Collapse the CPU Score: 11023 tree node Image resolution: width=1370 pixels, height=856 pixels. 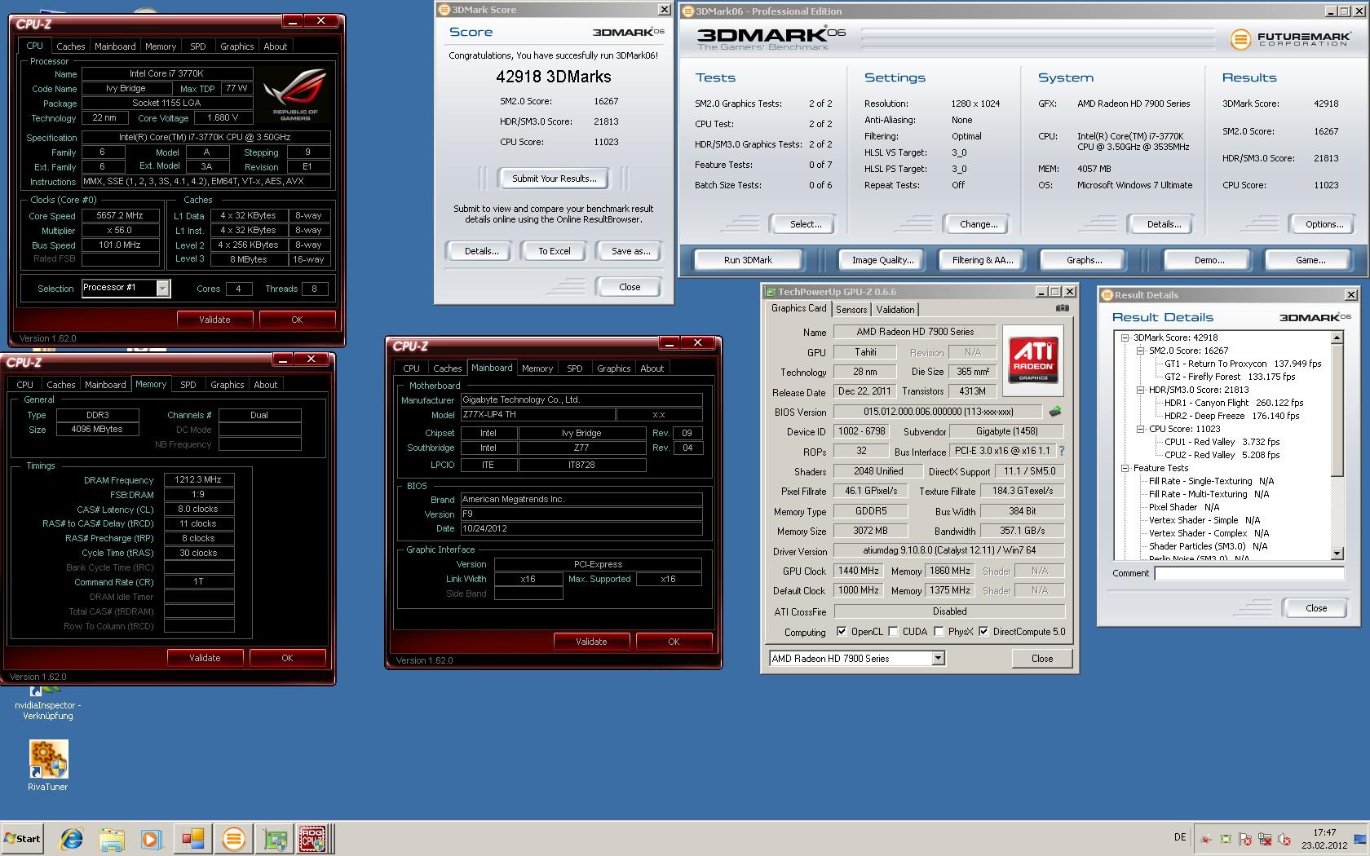[1140, 429]
